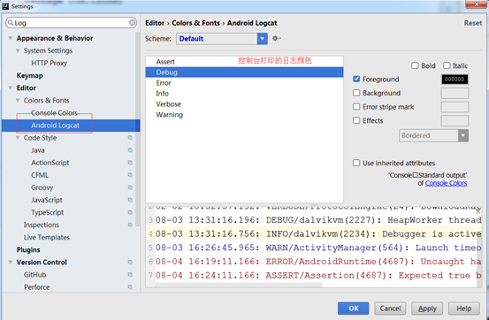Click the Editor breadcrumb text

[155, 23]
